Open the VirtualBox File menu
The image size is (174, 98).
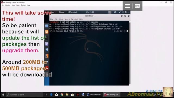coord(2,5)
